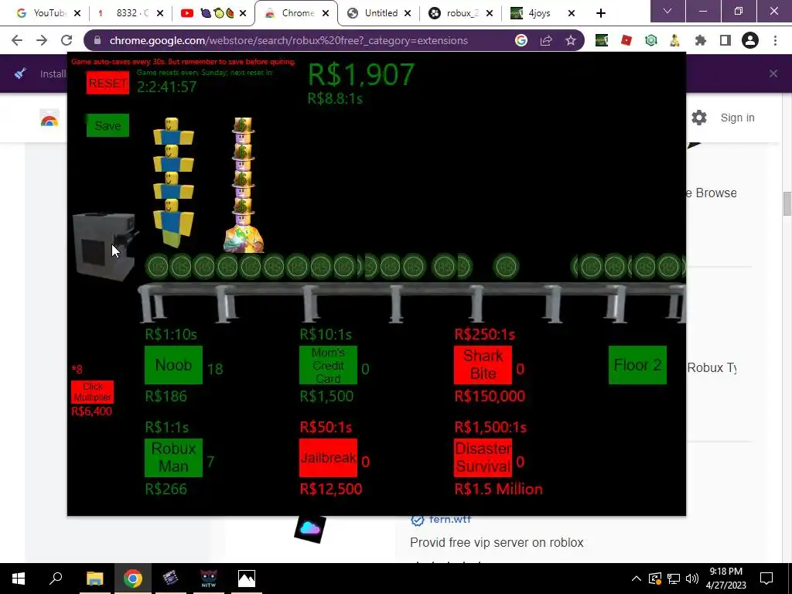Click the 2:2:41:57 reset countdown
Screen dimensions: 792x594
[167, 87]
